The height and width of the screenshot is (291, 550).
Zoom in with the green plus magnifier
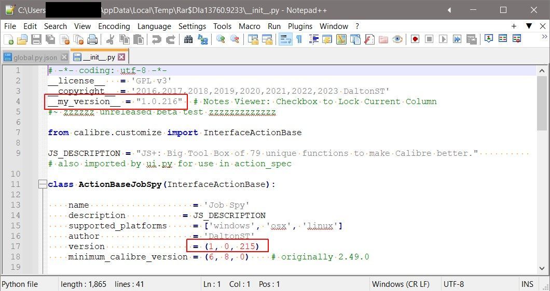point(221,39)
